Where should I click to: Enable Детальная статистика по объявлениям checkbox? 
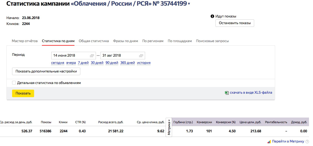point(14,83)
